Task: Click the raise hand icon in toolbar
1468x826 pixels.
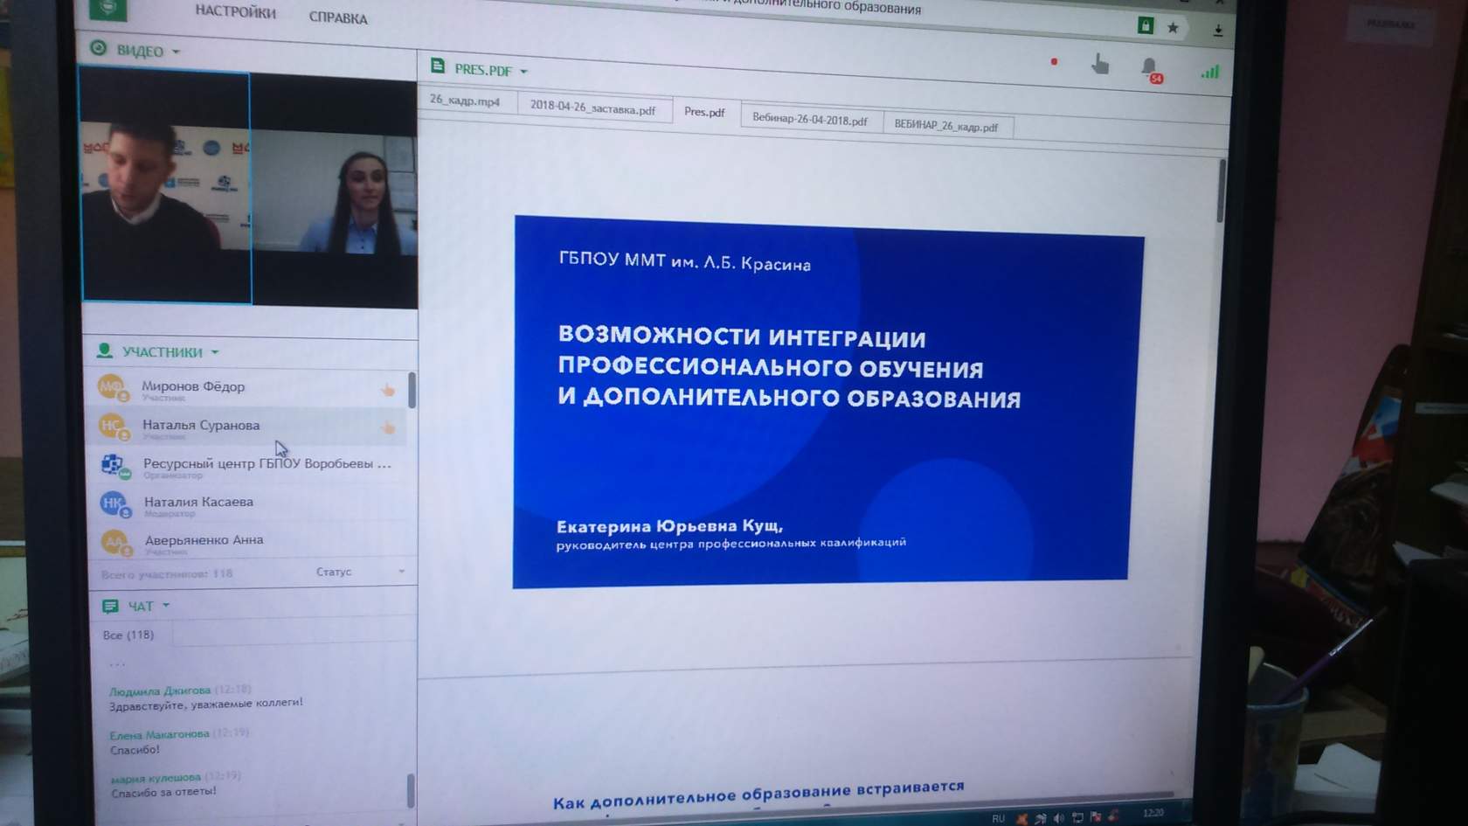Action: pos(1100,64)
